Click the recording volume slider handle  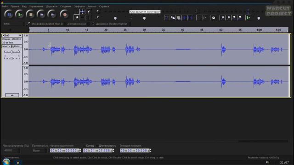115,18
